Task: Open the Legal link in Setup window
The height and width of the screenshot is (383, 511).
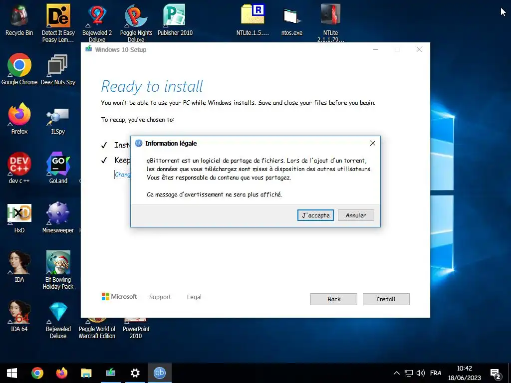Action: pyautogui.click(x=194, y=297)
